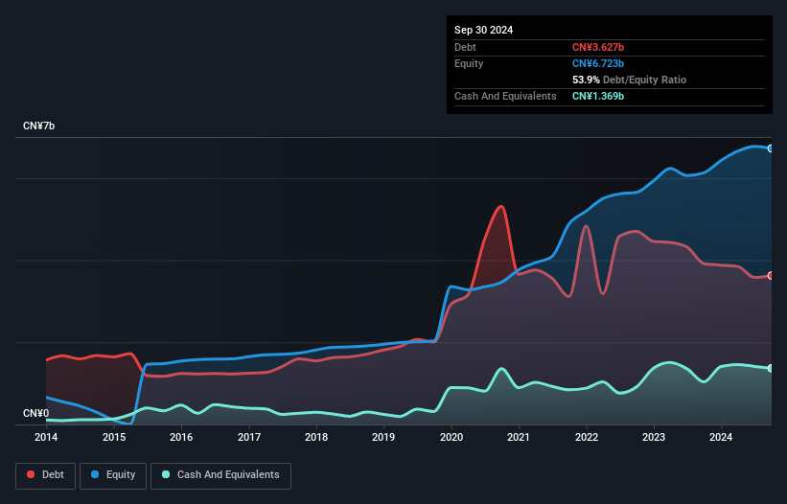Image resolution: width=787 pixels, height=504 pixels.
Task: Click the CN¥0 y-axis label
Action: 35,414
